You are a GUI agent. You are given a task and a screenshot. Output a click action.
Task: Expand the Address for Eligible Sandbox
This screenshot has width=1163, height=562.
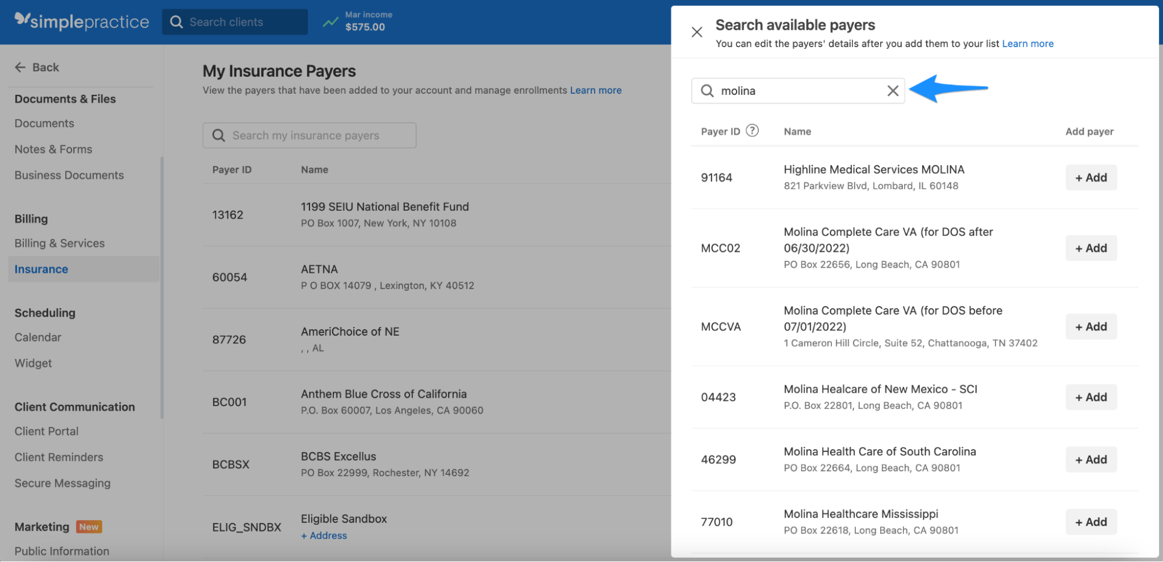(324, 535)
